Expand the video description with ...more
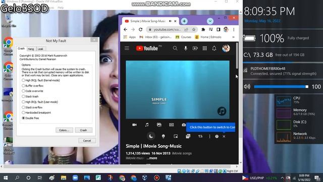 pyautogui.click(x=152, y=158)
